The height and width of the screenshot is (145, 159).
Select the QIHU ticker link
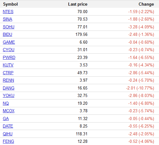pos(7,134)
